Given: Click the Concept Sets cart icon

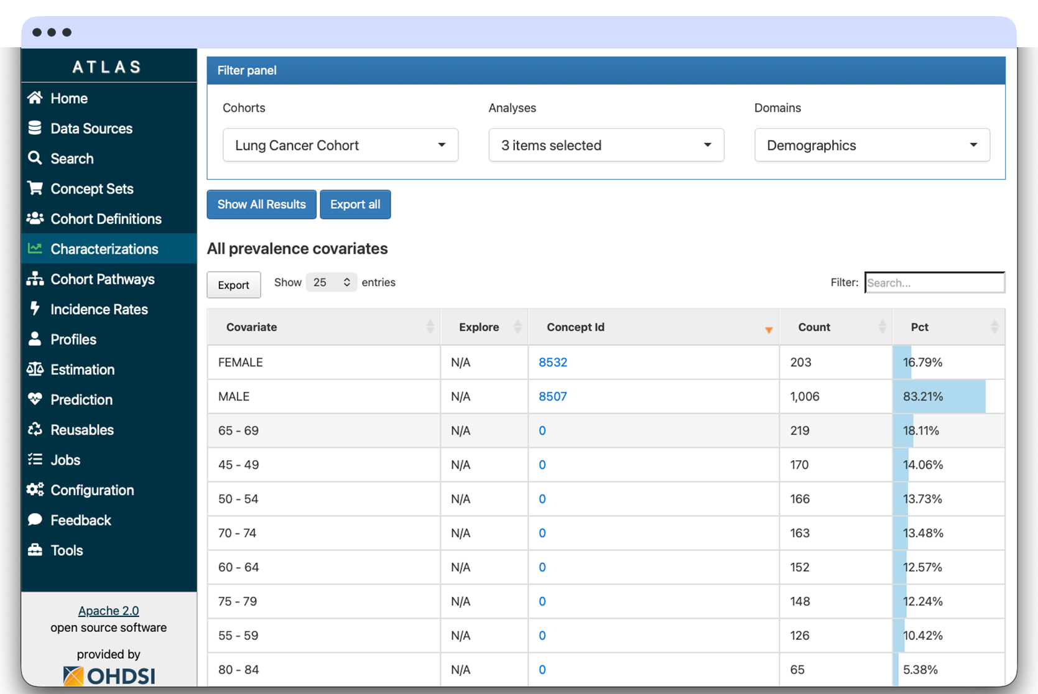Looking at the screenshot, I should coord(35,188).
